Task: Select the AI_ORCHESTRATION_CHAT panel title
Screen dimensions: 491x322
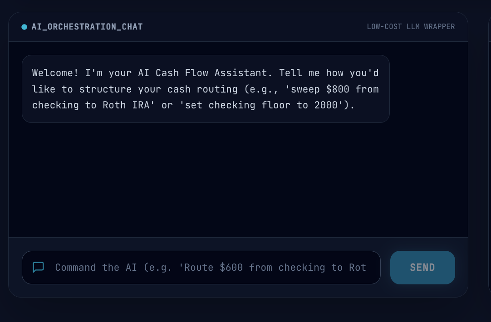Action: pyautogui.click(x=87, y=27)
